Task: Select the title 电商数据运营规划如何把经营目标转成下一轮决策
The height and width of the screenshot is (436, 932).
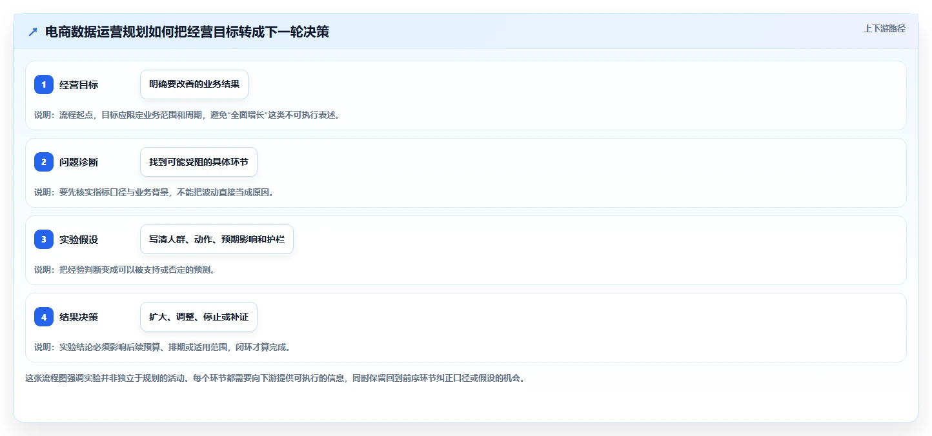Action: (x=187, y=32)
